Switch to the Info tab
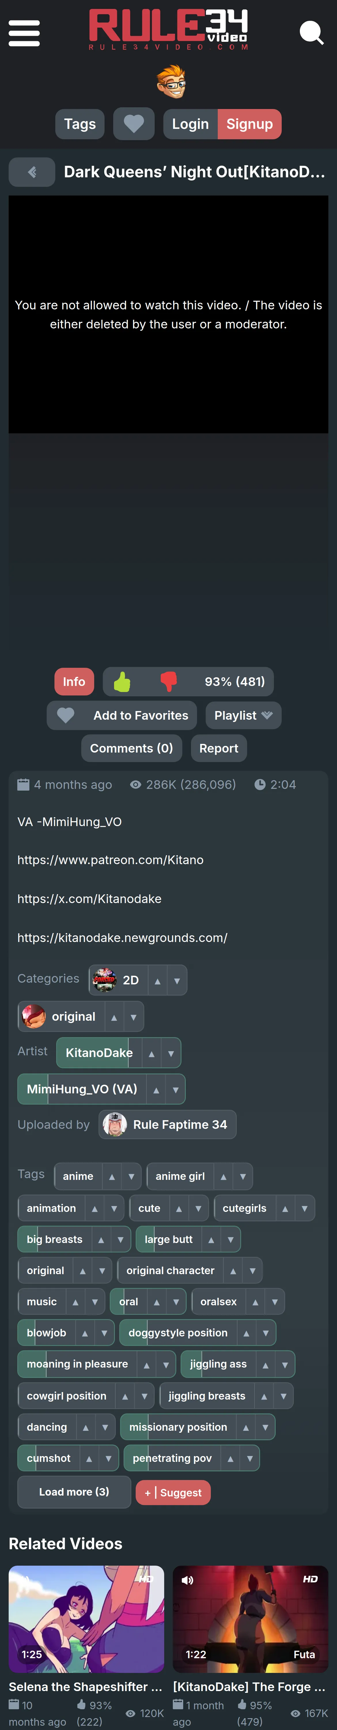 [x=74, y=682]
